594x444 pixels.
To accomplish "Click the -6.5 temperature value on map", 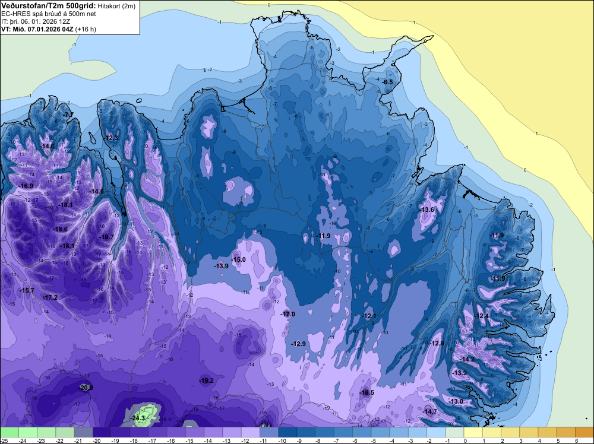I will [x=387, y=82].
